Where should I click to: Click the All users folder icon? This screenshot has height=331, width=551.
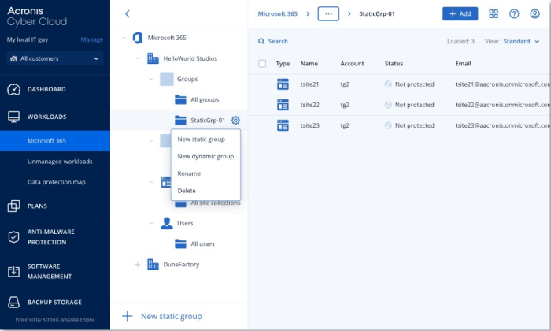(180, 244)
